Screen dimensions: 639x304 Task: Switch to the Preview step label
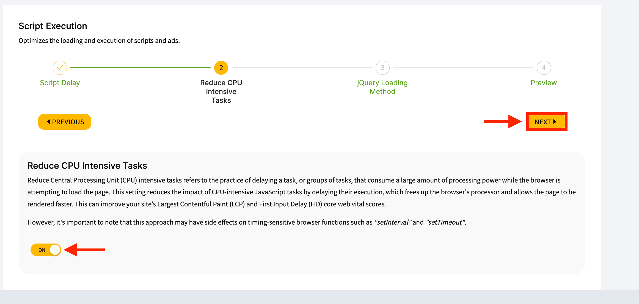[x=544, y=83]
